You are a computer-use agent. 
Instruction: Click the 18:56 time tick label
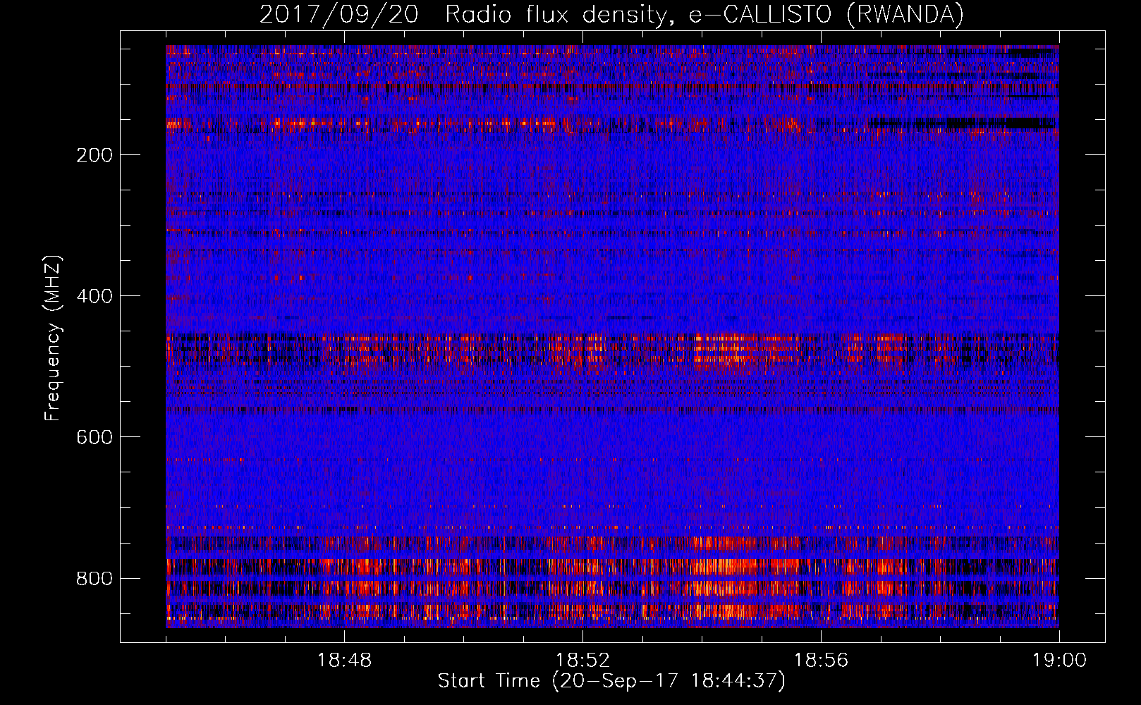821,661
